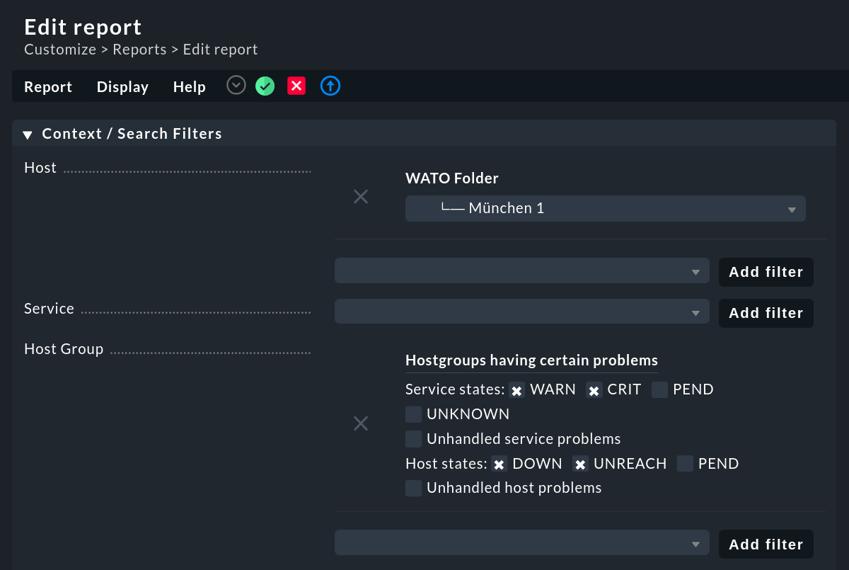Click Customize in the breadcrumb
This screenshot has height=570, width=849.
tap(60, 50)
